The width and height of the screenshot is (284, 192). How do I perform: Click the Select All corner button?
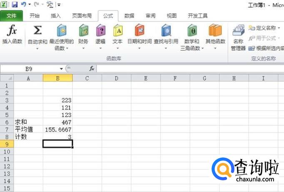click(x=7, y=78)
